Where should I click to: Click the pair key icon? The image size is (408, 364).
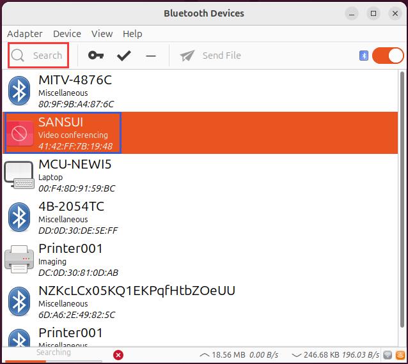pyautogui.click(x=96, y=56)
